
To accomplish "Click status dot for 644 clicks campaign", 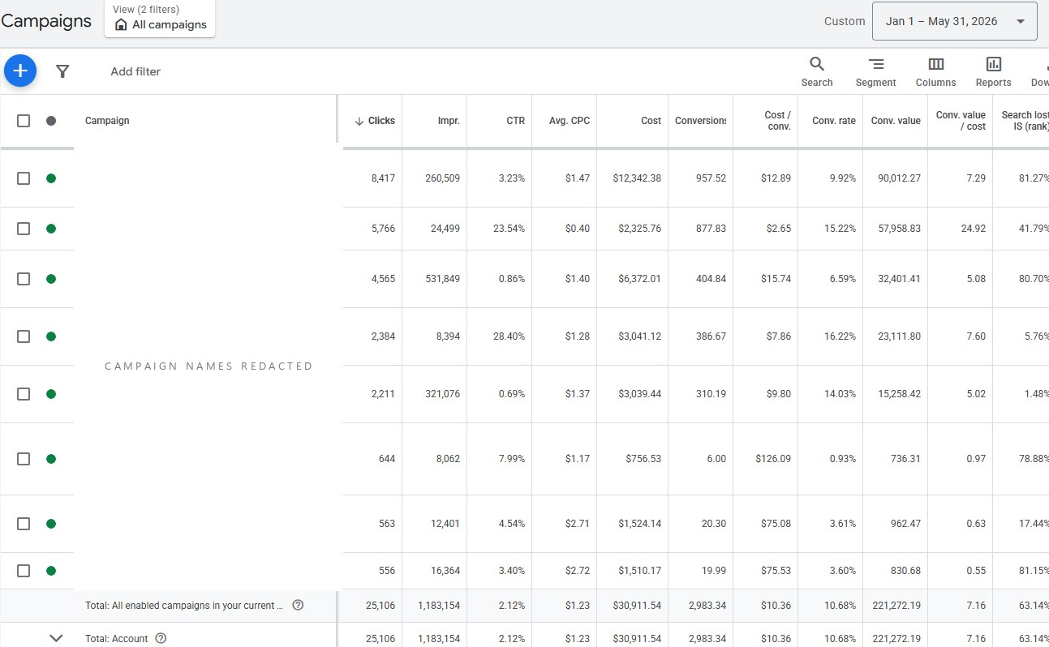I will [51, 459].
